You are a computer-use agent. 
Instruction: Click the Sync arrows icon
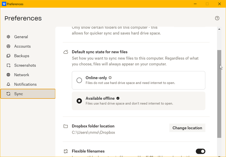(x=8, y=94)
